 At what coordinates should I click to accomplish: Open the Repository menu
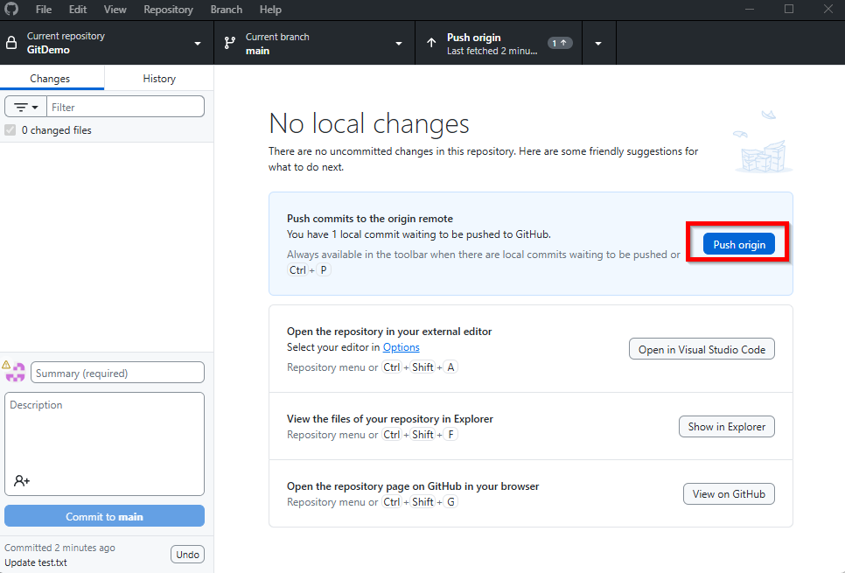point(168,10)
